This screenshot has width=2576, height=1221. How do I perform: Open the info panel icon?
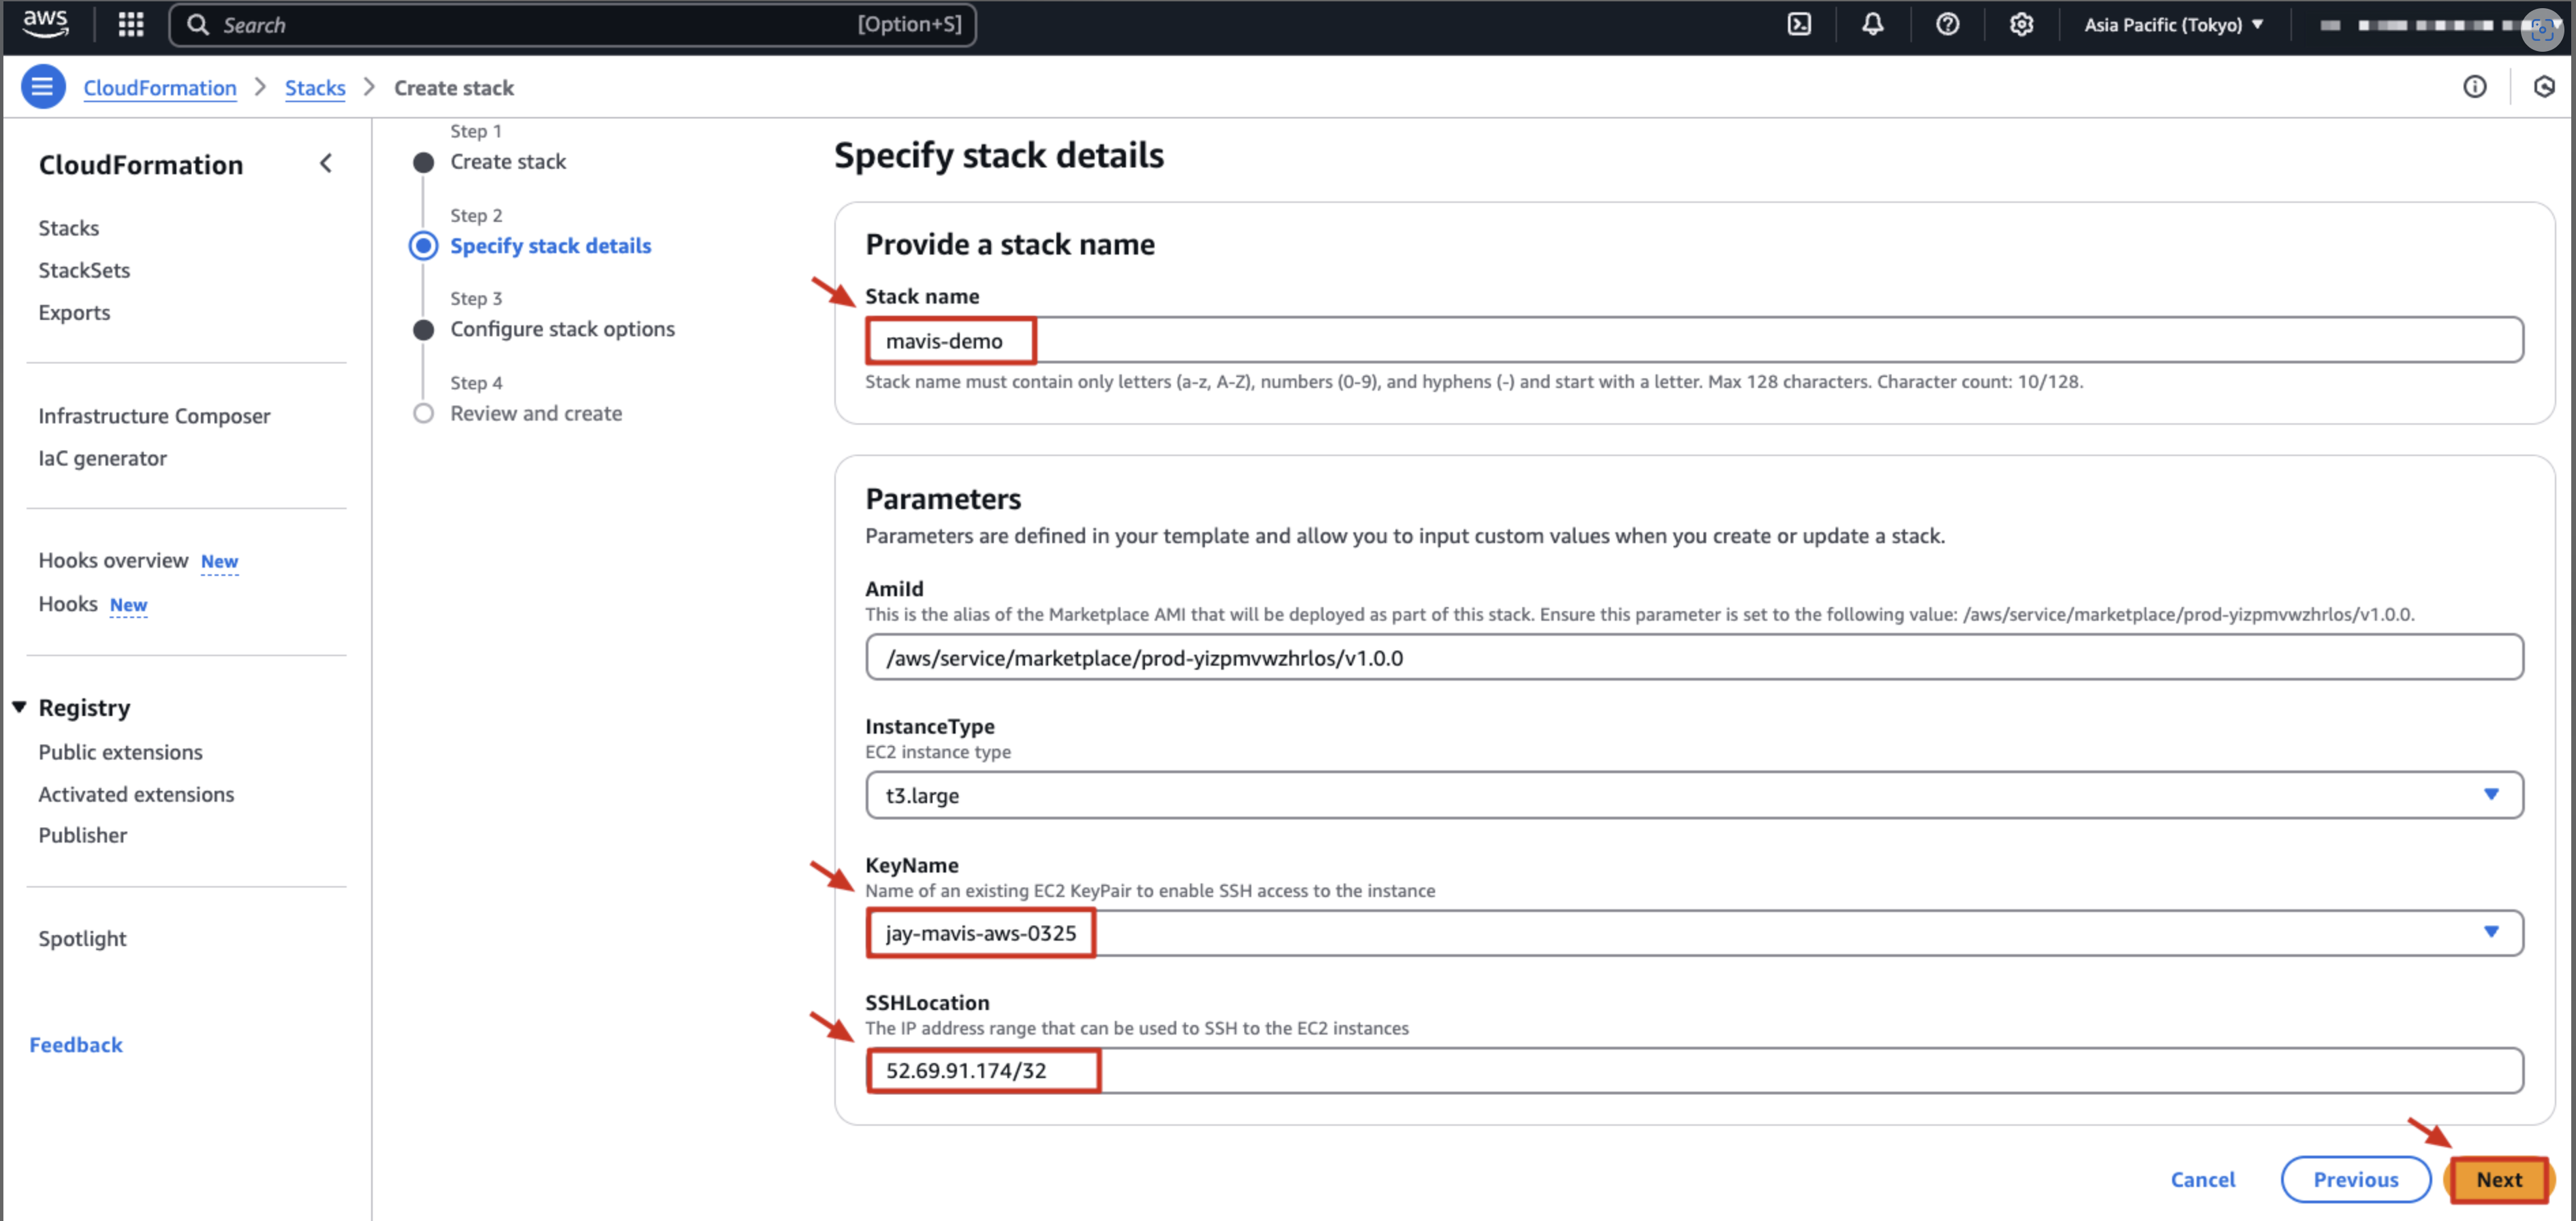pyautogui.click(x=2474, y=87)
